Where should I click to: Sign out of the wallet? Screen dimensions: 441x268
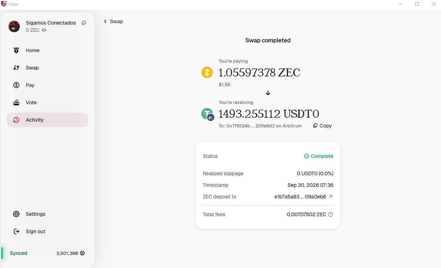[48, 231]
